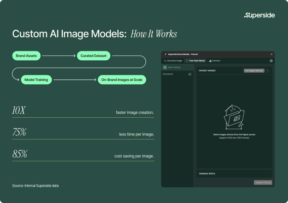Click the Request Training button

click(263, 182)
